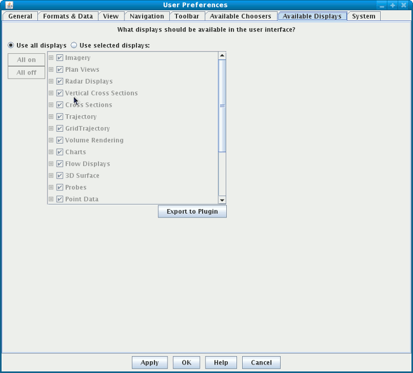Switch to the General tab
The width and height of the screenshot is (413, 373).
pos(20,16)
